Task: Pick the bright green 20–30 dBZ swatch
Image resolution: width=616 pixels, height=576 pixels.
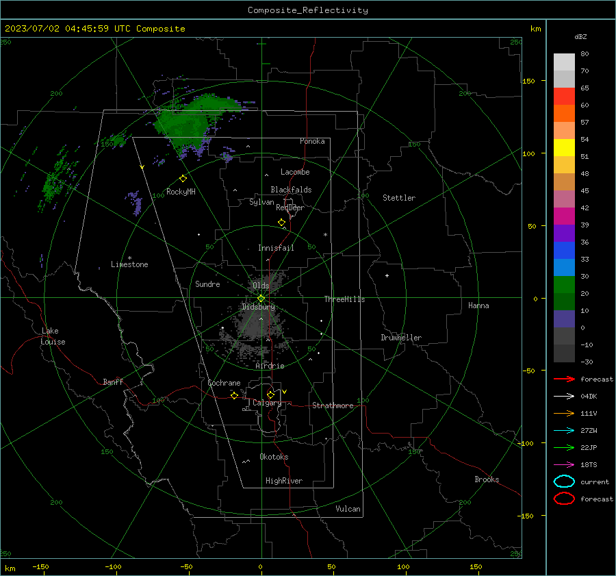Action: (564, 285)
